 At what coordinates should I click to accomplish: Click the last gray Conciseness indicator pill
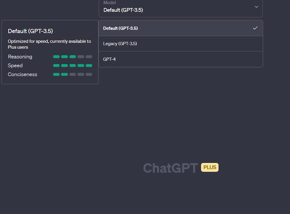[89, 74]
